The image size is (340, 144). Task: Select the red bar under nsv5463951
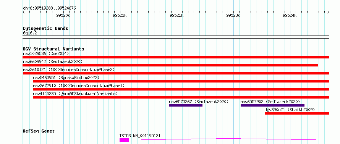[x=181, y=81]
